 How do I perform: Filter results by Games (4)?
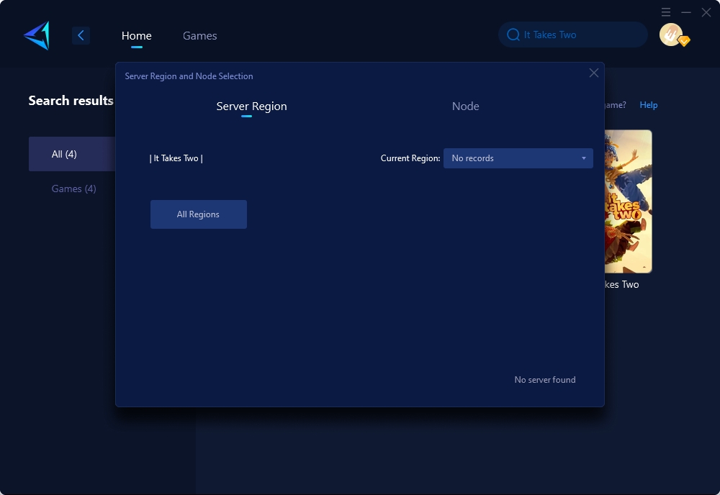pos(73,189)
